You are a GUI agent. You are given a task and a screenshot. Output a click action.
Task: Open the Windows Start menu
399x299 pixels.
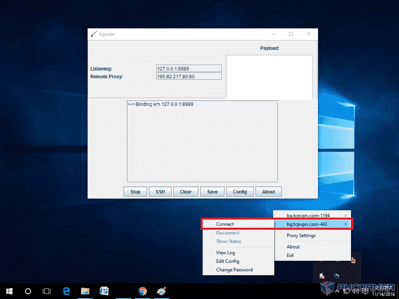pos(9,291)
